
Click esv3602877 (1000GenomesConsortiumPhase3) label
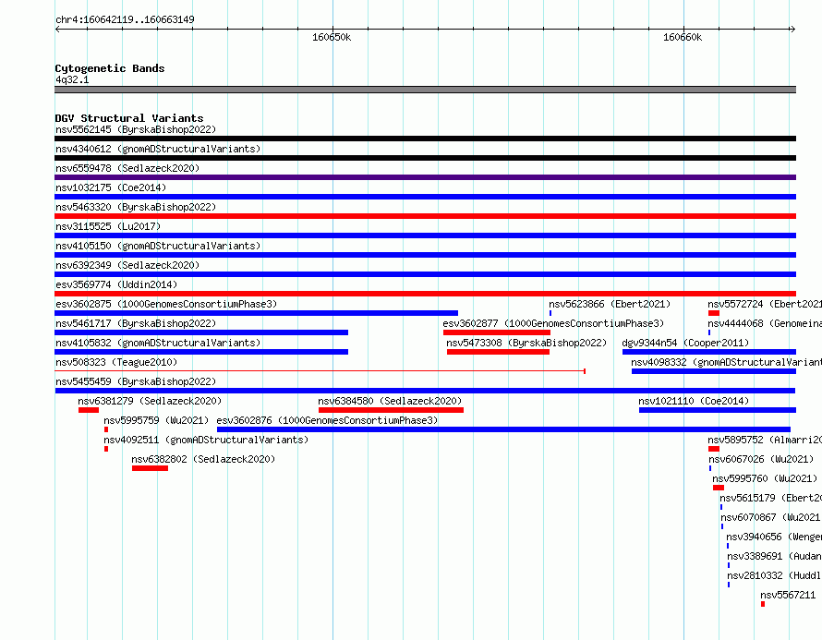point(553,323)
